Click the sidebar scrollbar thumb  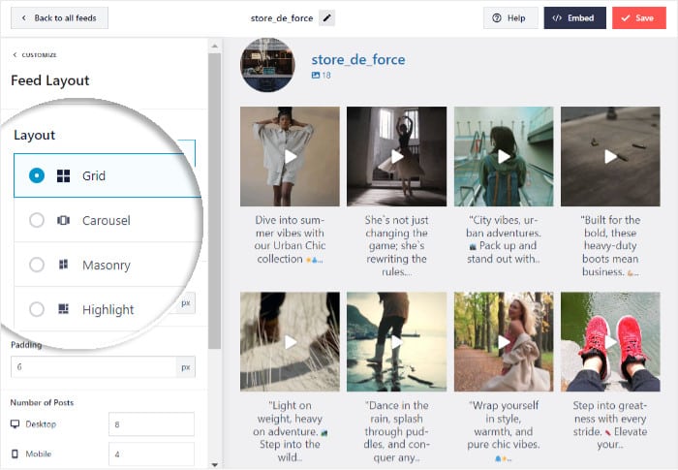point(214,201)
